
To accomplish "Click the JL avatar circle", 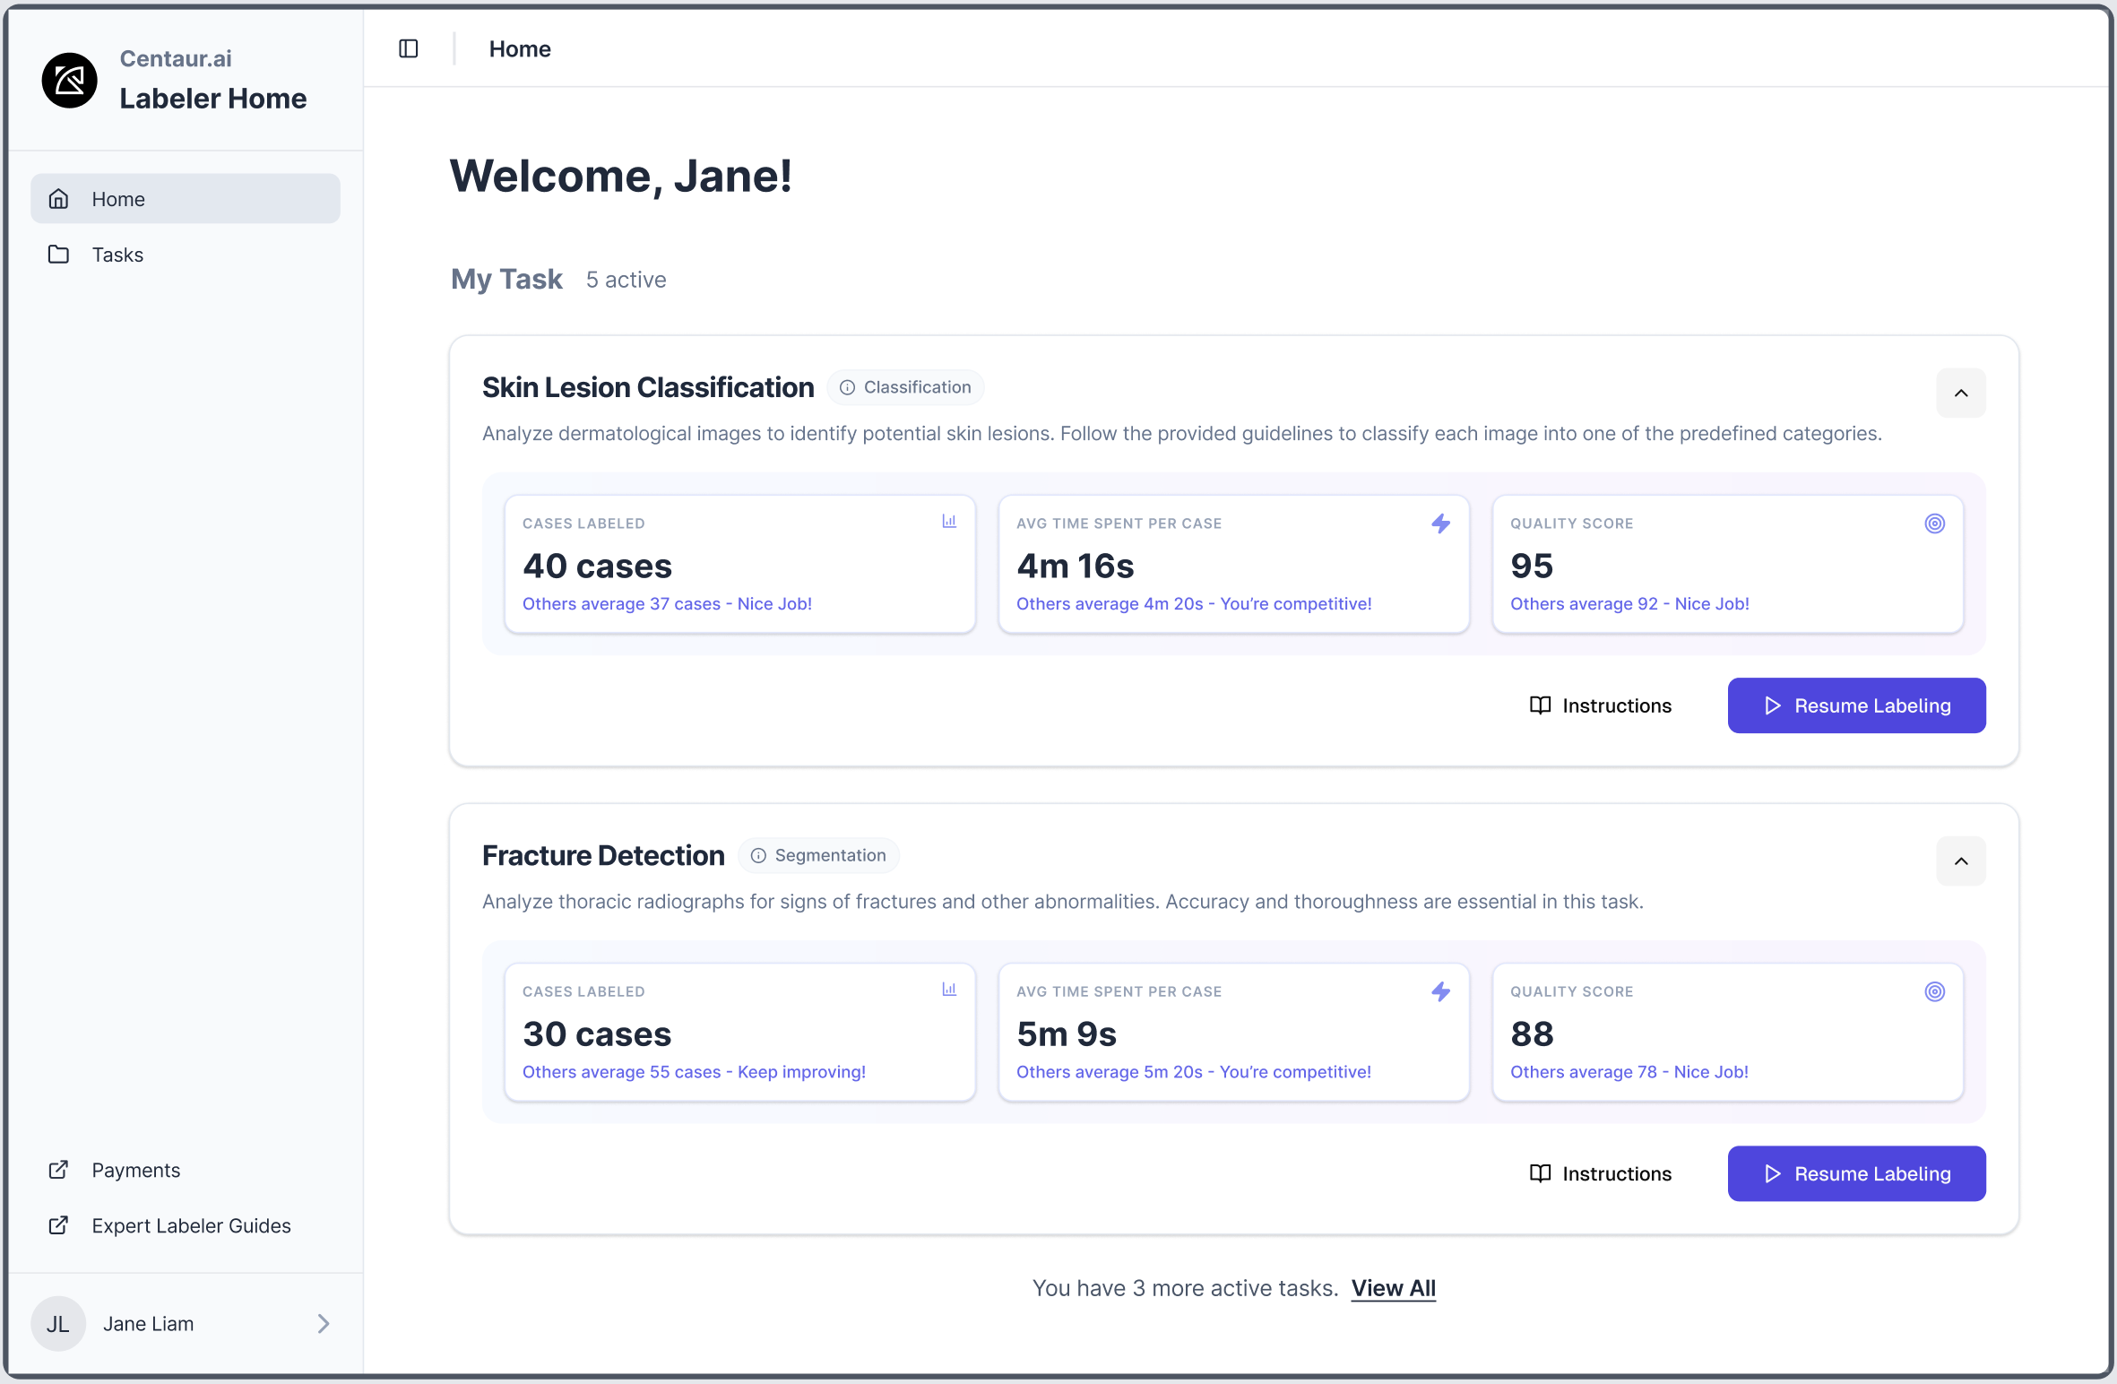I will 58,1323.
